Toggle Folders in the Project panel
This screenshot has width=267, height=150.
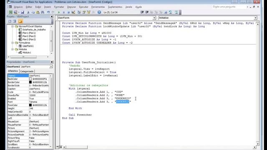pos(20,21)
